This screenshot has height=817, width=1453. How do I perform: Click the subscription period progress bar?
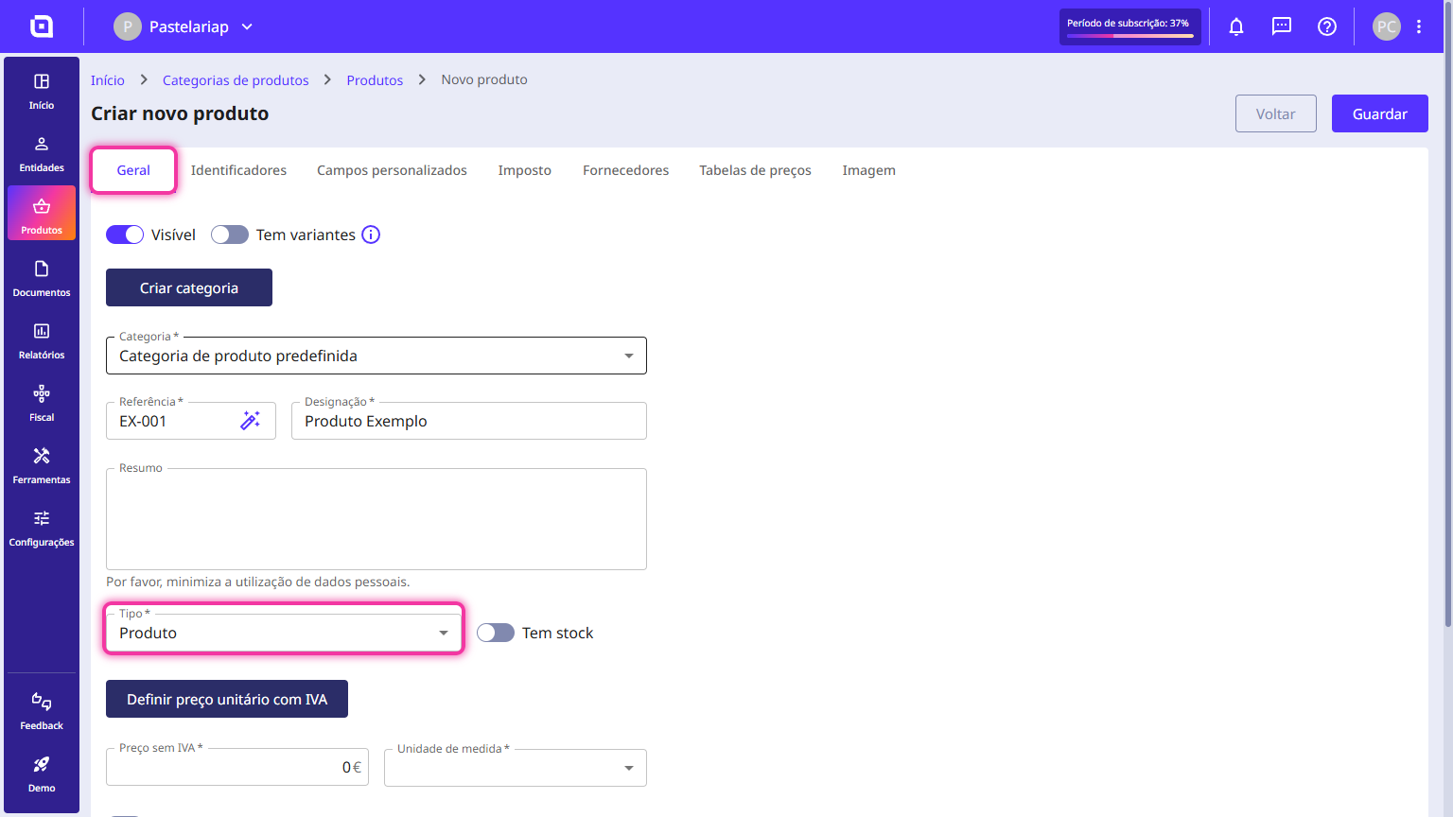click(x=1130, y=36)
